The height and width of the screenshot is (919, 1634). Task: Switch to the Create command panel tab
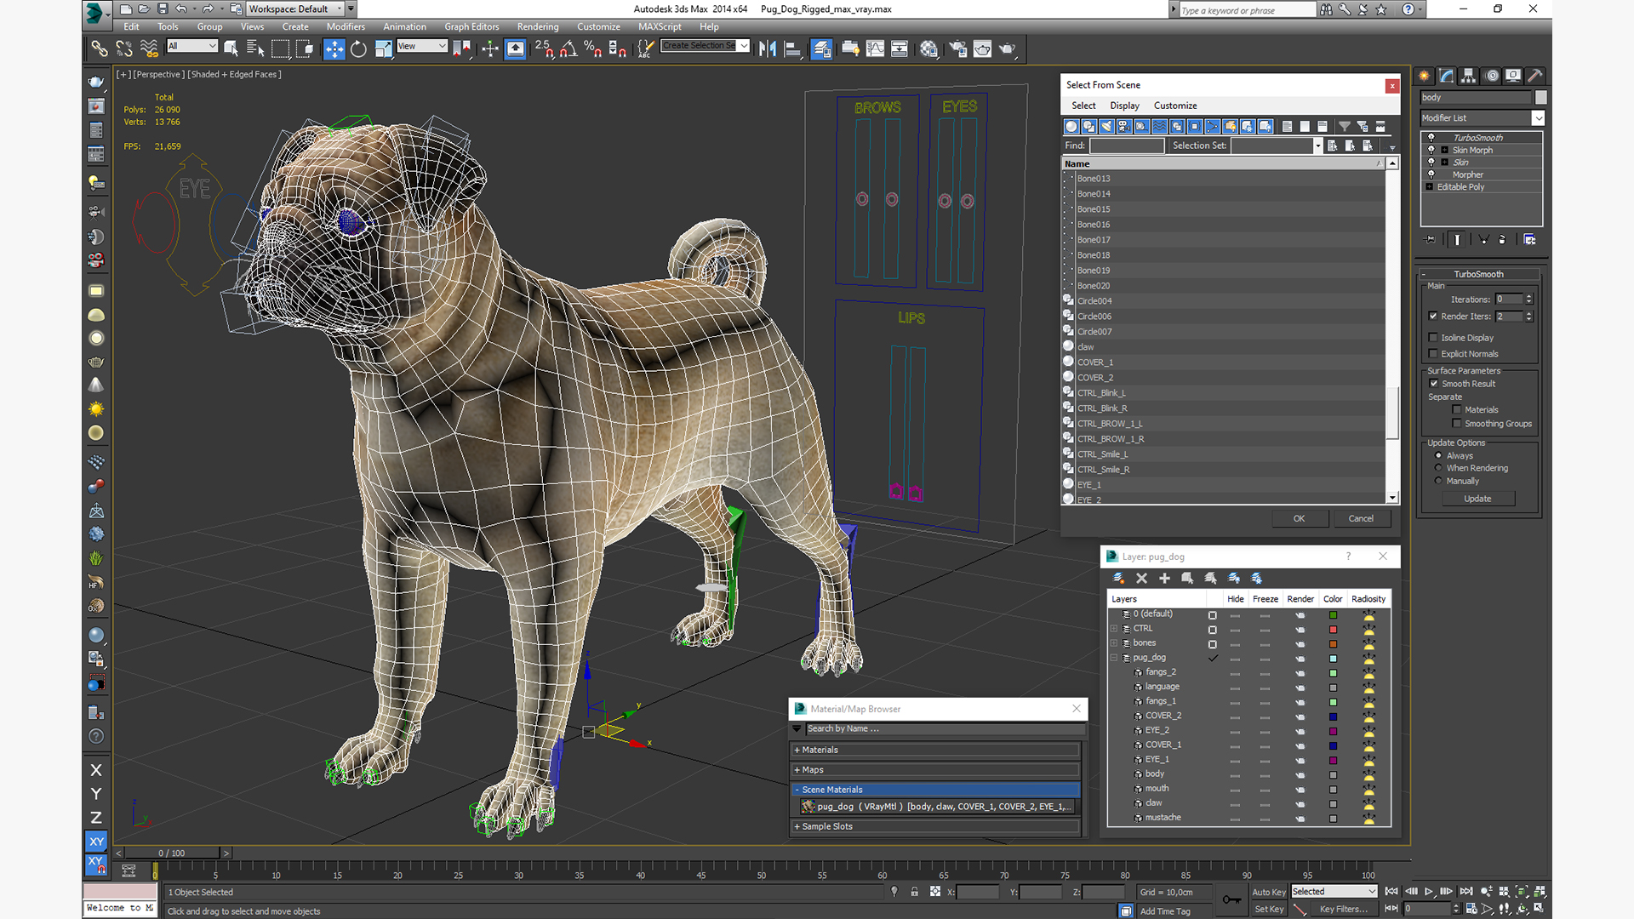click(1424, 76)
